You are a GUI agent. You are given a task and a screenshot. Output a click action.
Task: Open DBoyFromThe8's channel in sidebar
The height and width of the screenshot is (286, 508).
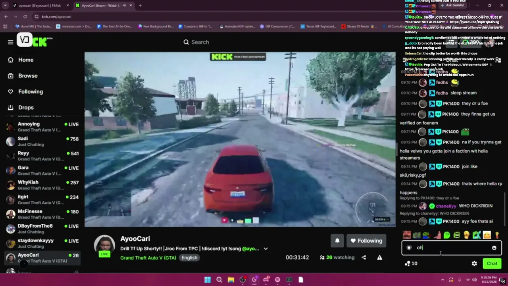click(42, 228)
